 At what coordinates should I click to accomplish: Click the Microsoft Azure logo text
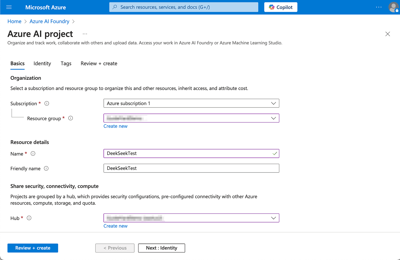coord(45,7)
